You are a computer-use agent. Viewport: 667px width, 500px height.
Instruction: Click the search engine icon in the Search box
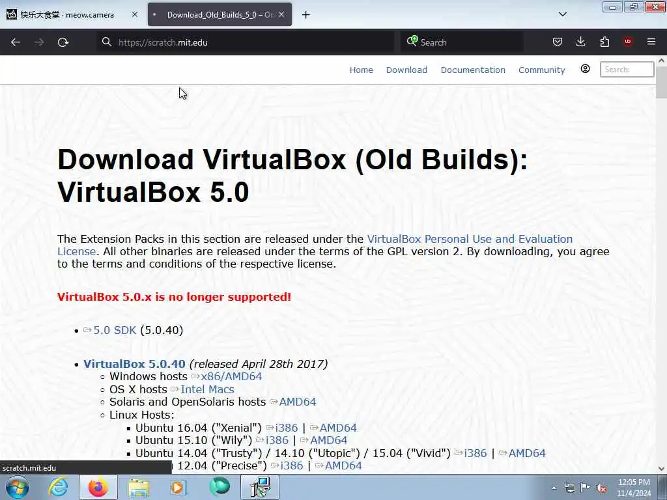tap(412, 41)
